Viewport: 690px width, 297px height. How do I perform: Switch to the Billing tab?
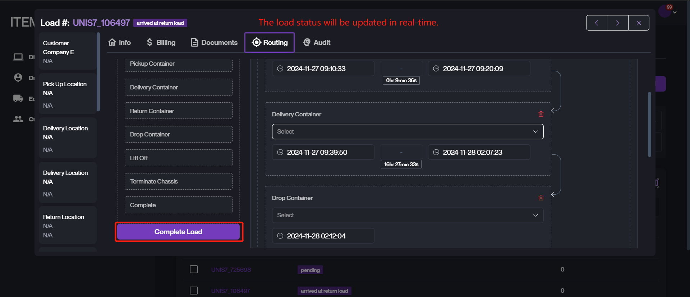[161, 42]
